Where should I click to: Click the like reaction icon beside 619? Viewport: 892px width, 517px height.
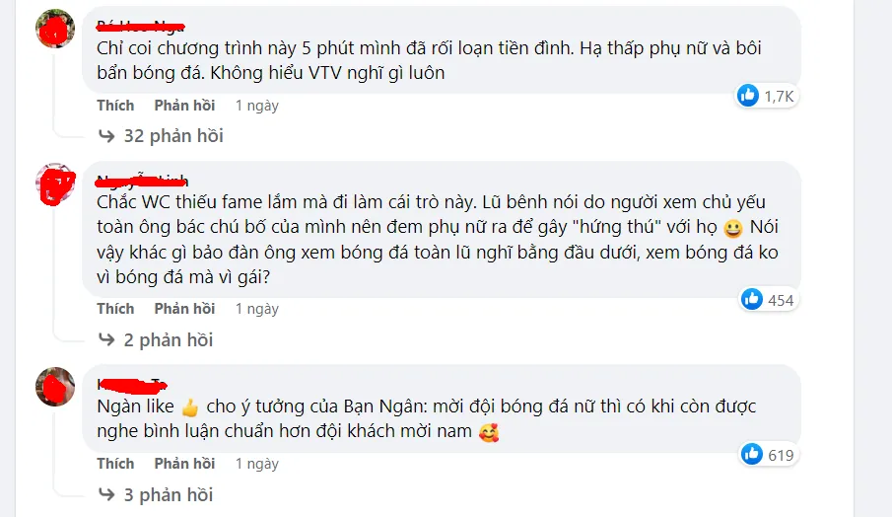click(752, 454)
